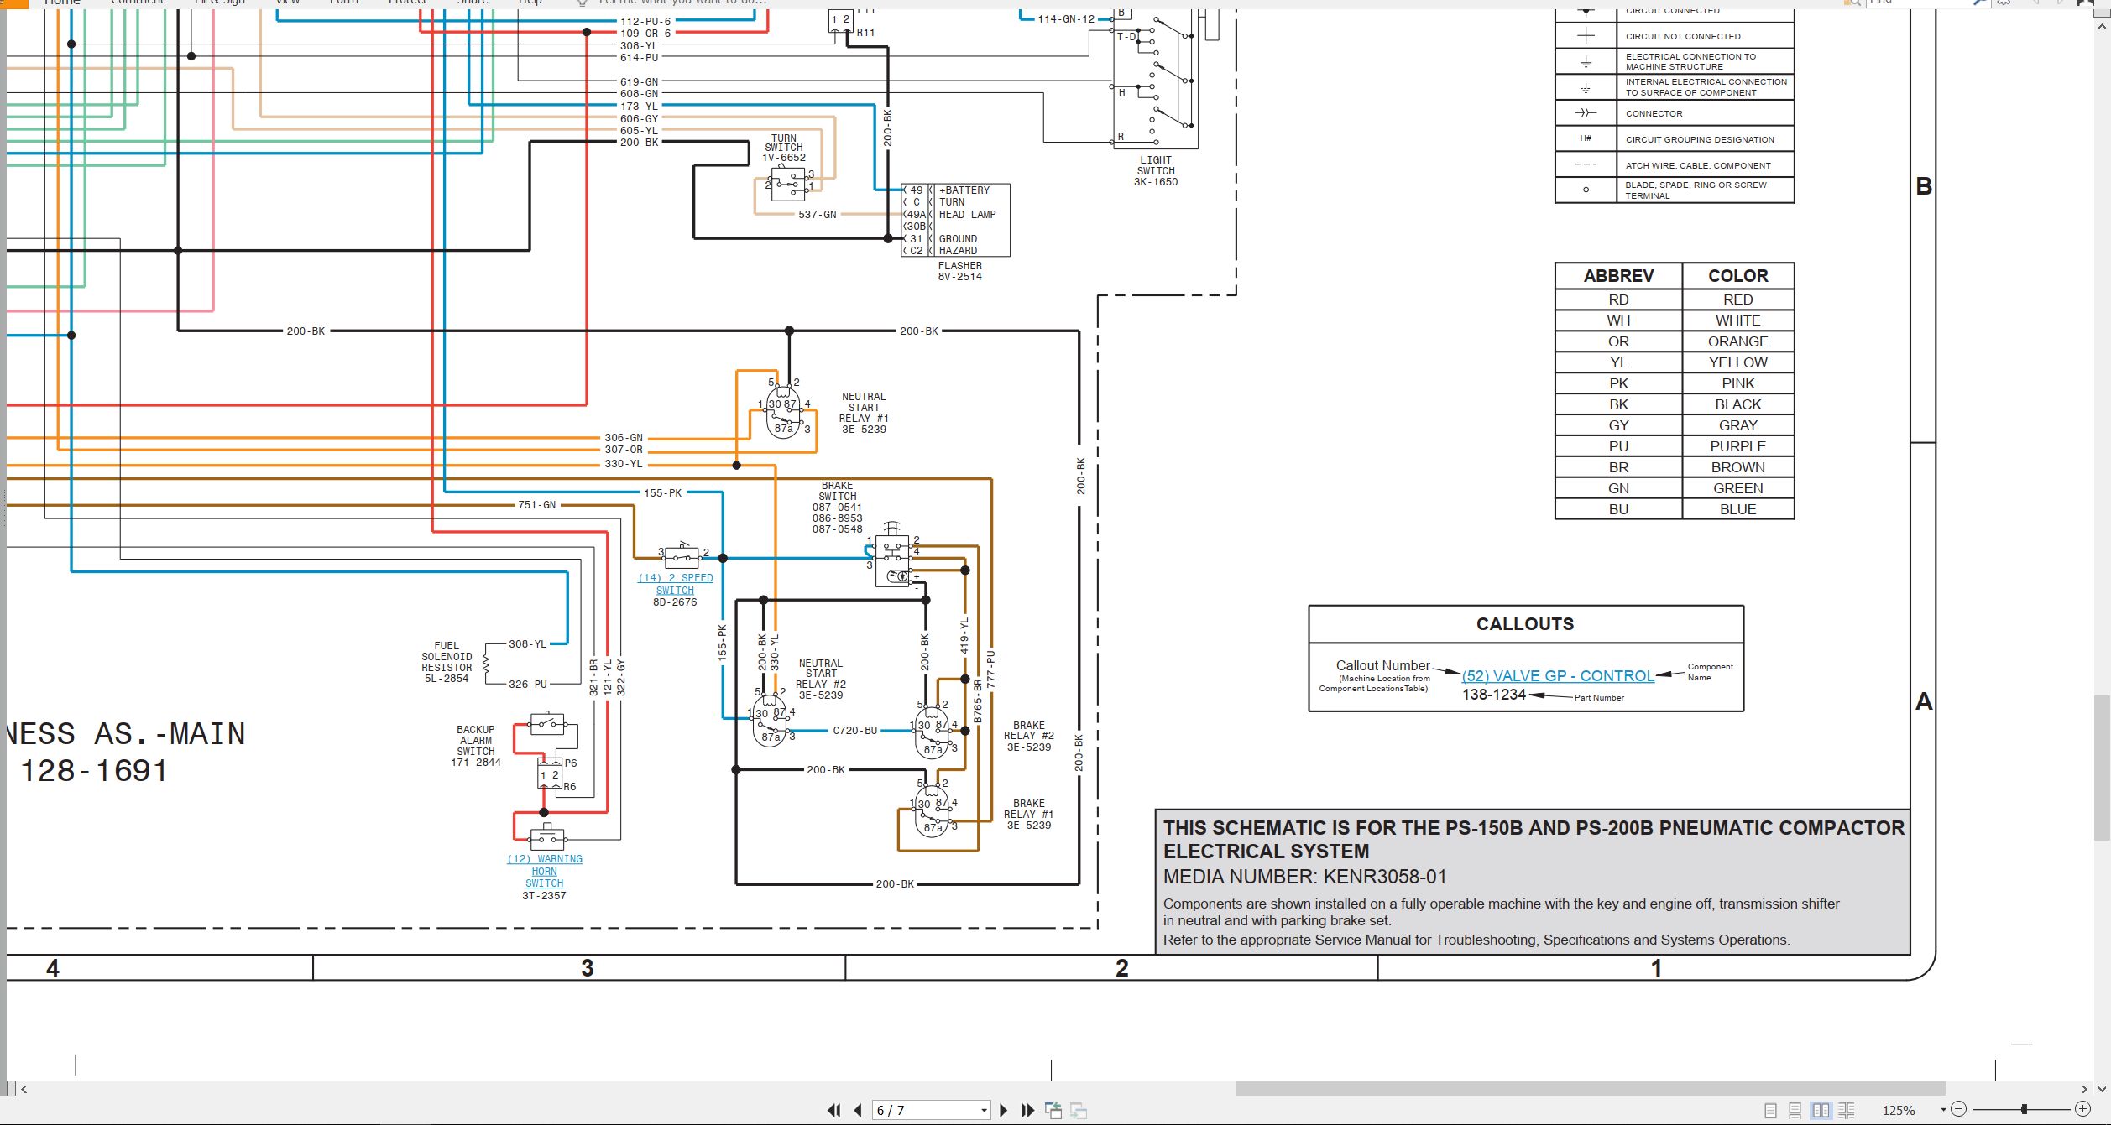Image resolution: width=2111 pixels, height=1125 pixels.
Task: Open the (12) WARNING HORN SWITCH link
Action: click(544, 871)
